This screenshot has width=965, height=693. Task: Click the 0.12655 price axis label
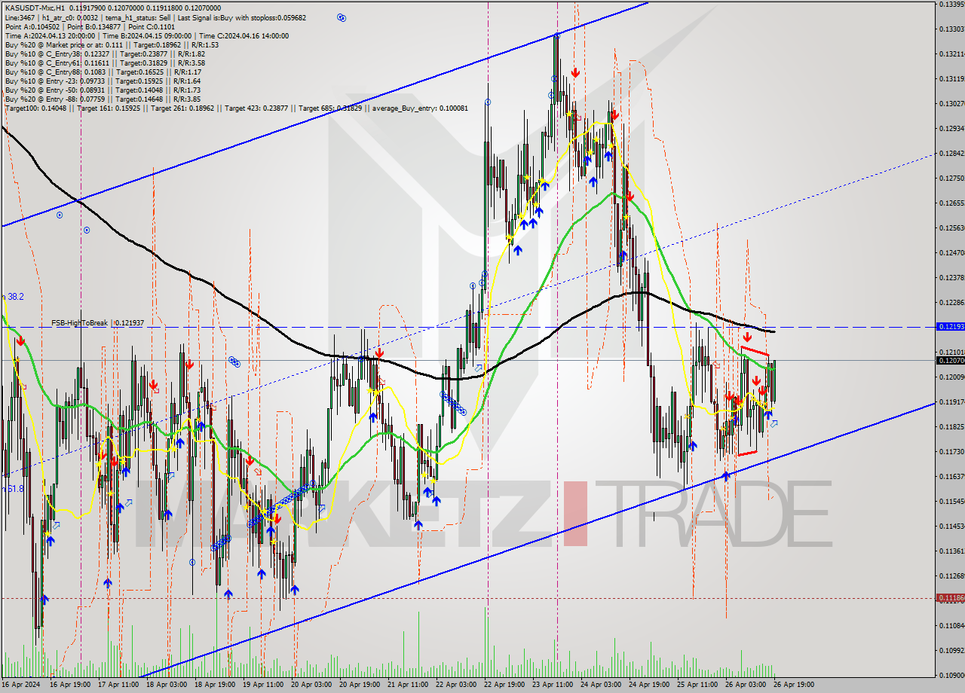(x=951, y=203)
